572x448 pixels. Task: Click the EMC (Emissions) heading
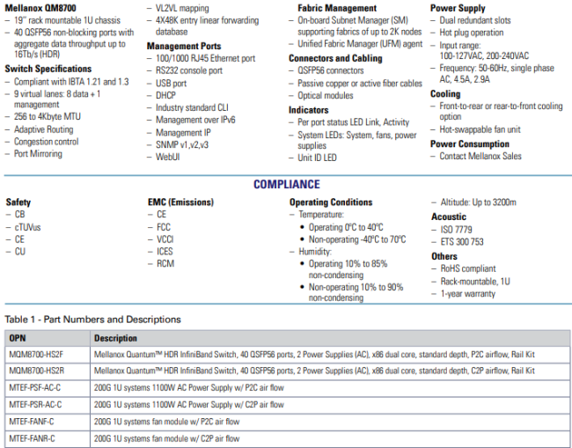[x=180, y=202]
